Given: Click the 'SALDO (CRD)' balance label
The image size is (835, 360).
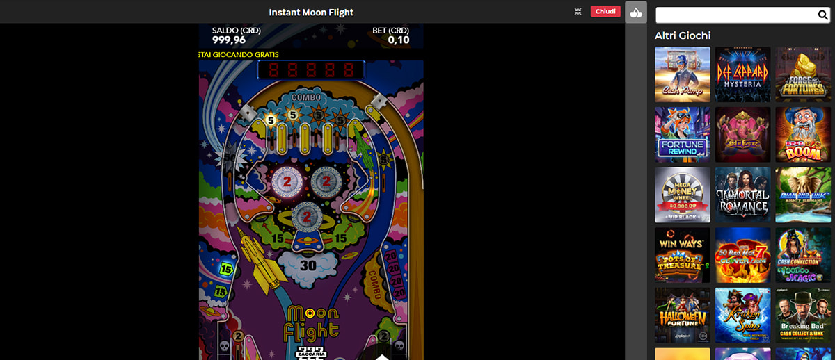Looking at the screenshot, I should click(x=236, y=31).
